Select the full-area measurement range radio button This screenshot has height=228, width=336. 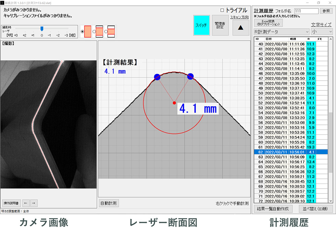pos(82,31)
